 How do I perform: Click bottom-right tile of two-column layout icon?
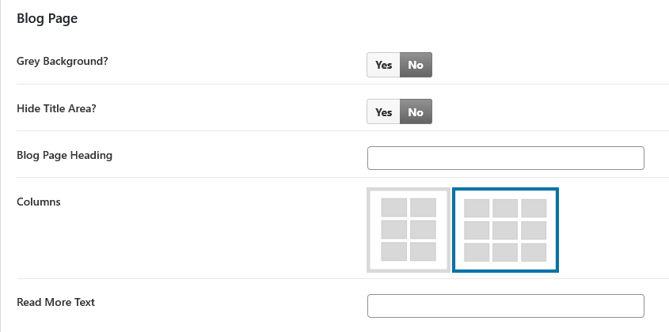(423, 252)
